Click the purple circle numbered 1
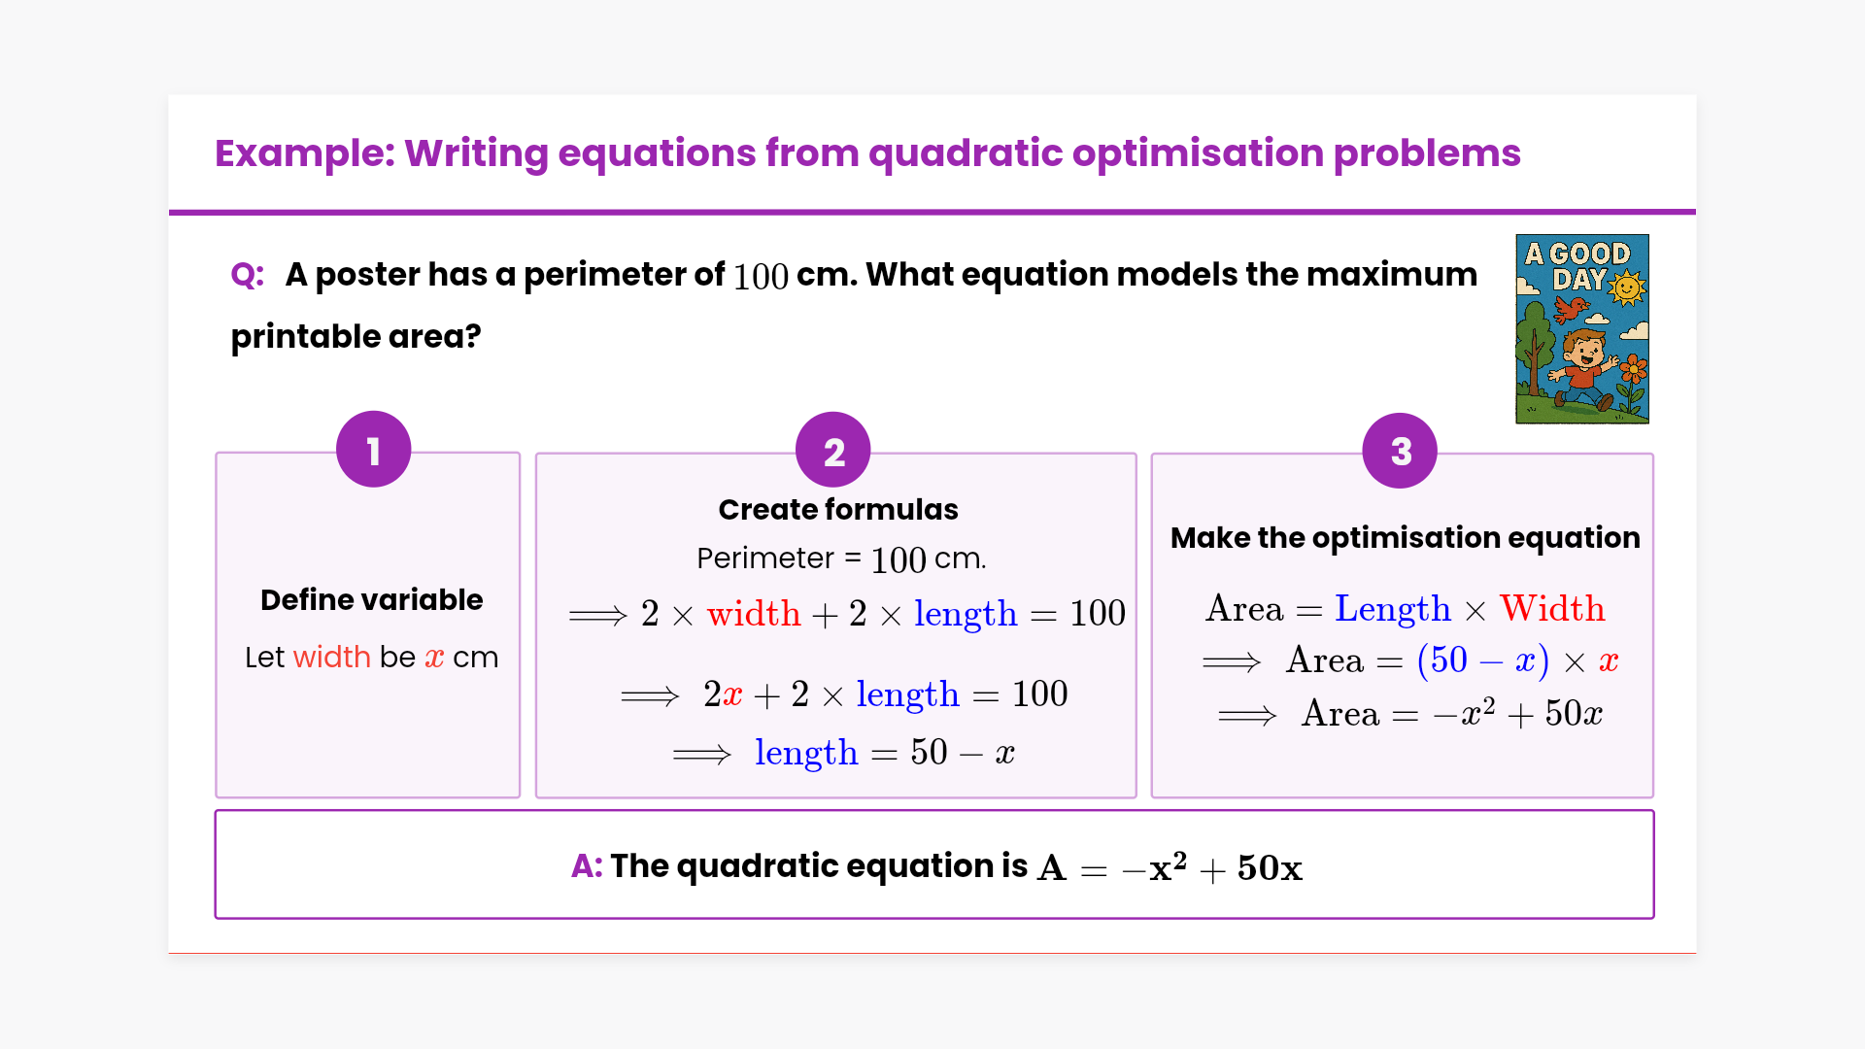The image size is (1865, 1049). pos(373,450)
